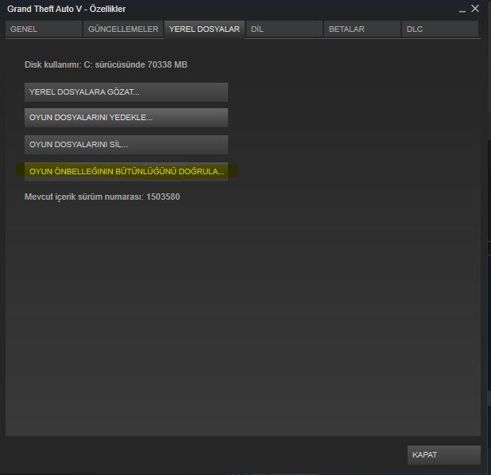Switch to the DLC tab
This screenshot has height=475, width=491.
click(x=440, y=29)
